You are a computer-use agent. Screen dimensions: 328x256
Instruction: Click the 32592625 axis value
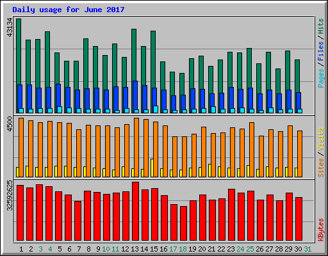pos(10,195)
